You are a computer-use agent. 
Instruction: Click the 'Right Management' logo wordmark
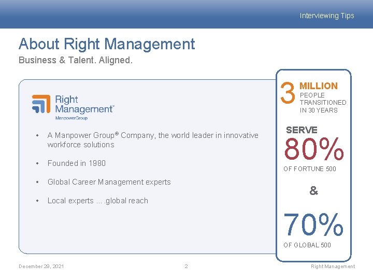coord(84,104)
